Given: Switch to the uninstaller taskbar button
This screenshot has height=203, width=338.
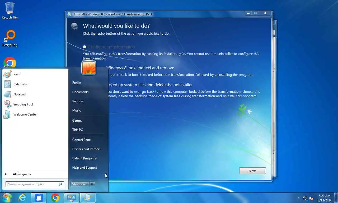Looking at the screenshot, I should point(88,198).
